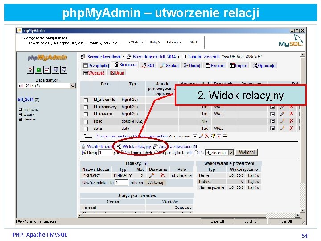The width and height of the screenshot is (321, 241).
Task: Select the Na końcu tabeli radio button
Action: [x=122, y=153]
